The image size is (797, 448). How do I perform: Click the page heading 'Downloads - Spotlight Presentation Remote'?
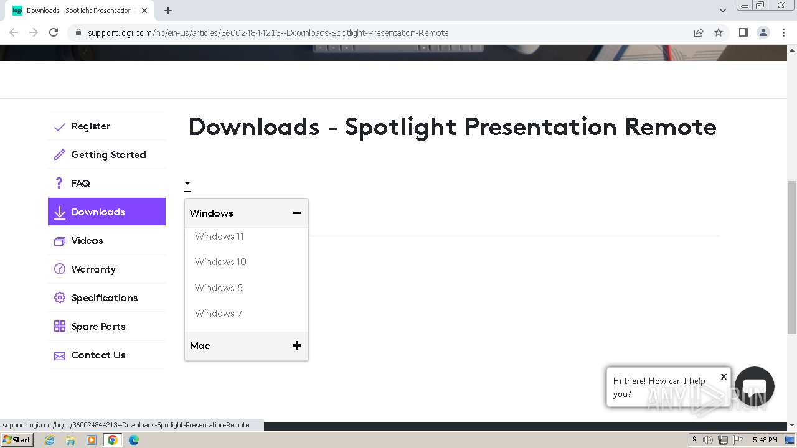click(x=452, y=127)
